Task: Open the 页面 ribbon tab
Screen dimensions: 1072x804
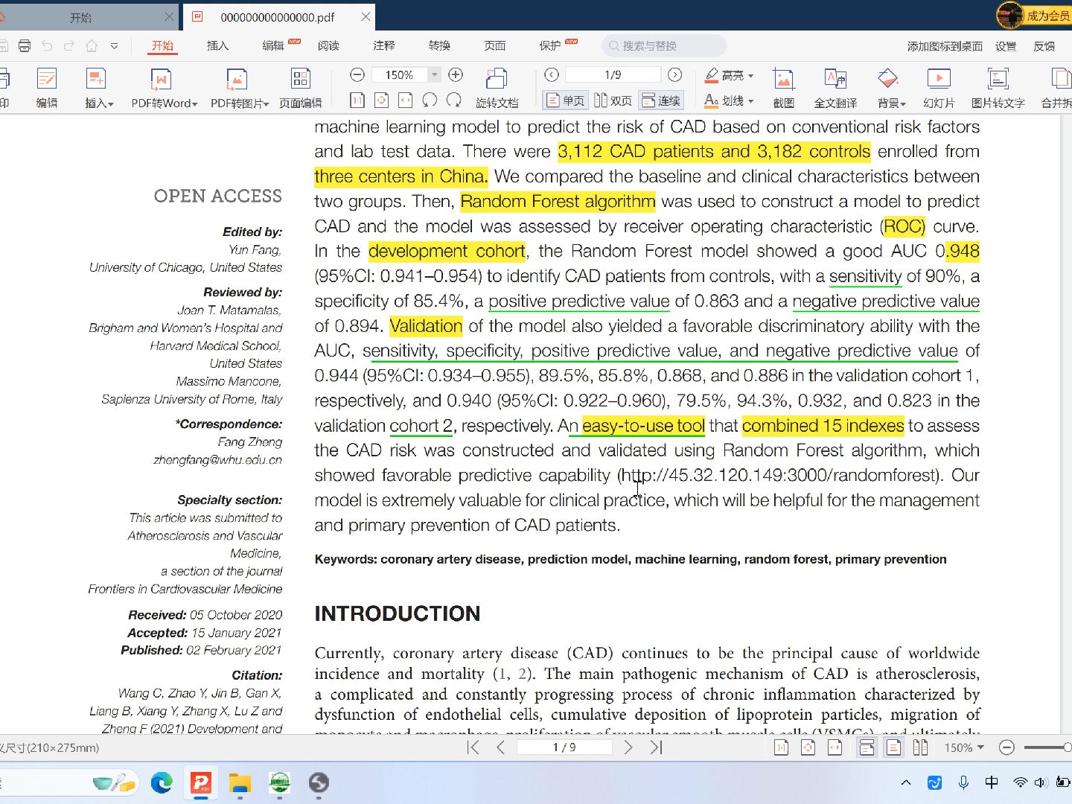Action: 495,45
